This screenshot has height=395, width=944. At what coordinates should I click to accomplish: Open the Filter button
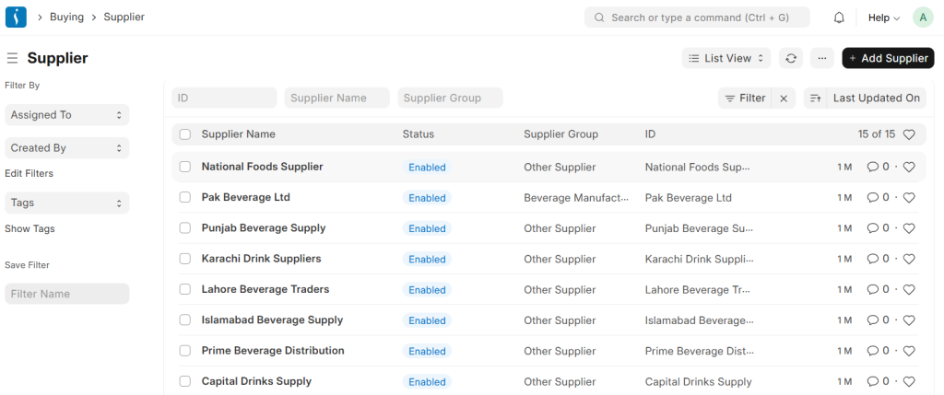(745, 98)
